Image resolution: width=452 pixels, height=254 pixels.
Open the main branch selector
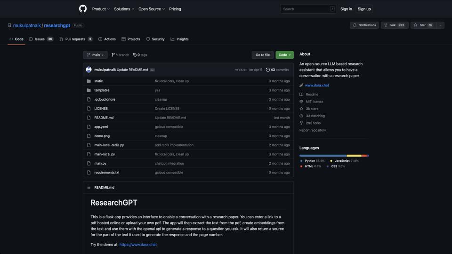tap(95, 55)
